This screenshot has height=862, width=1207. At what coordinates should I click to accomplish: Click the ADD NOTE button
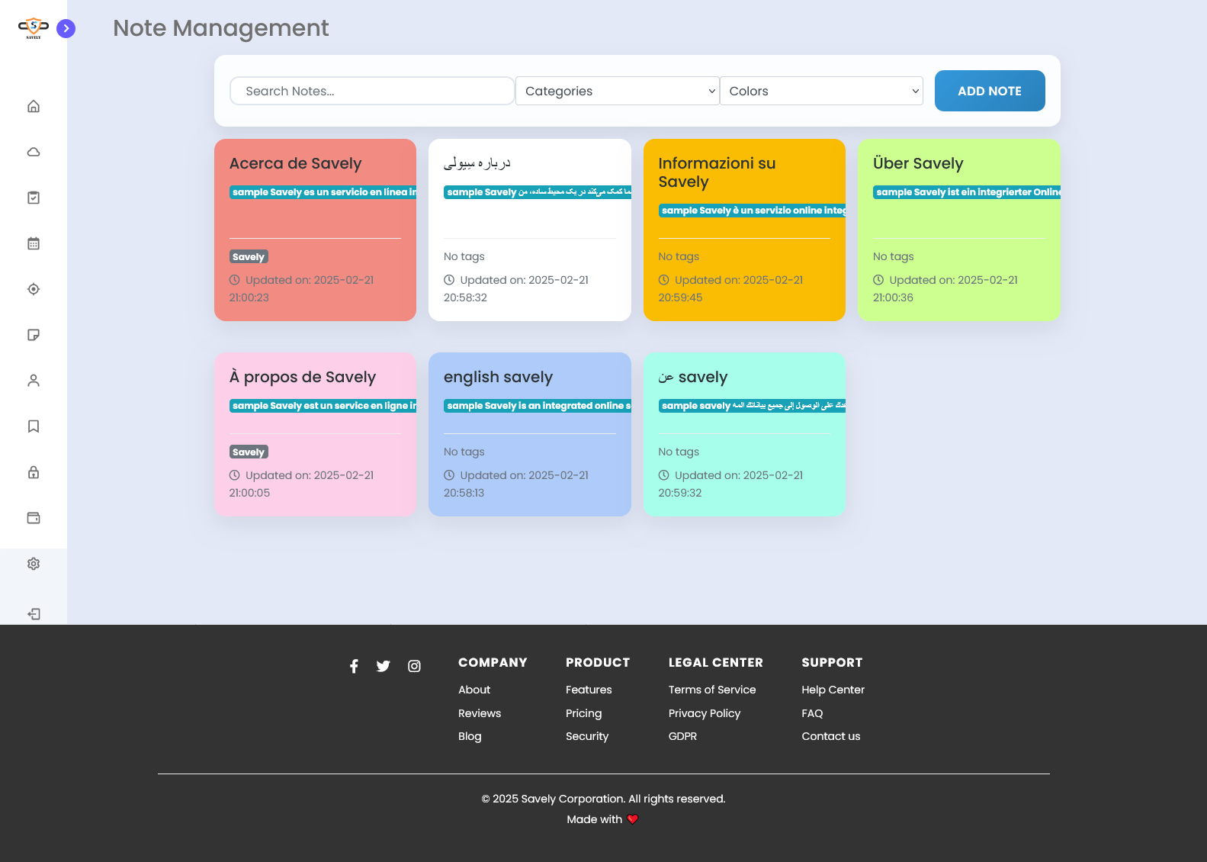pos(989,91)
